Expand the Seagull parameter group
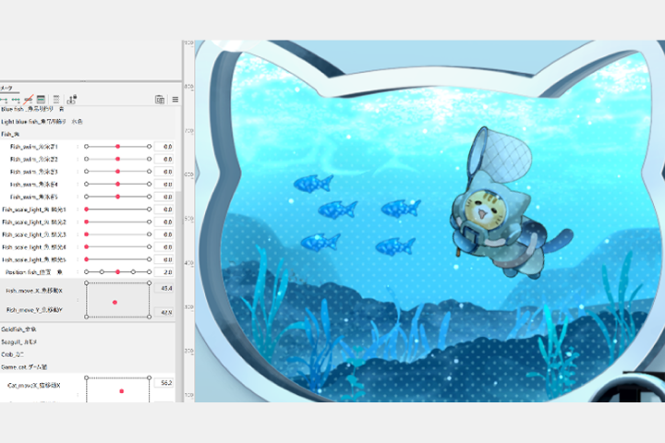665x443 pixels. coord(19,341)
